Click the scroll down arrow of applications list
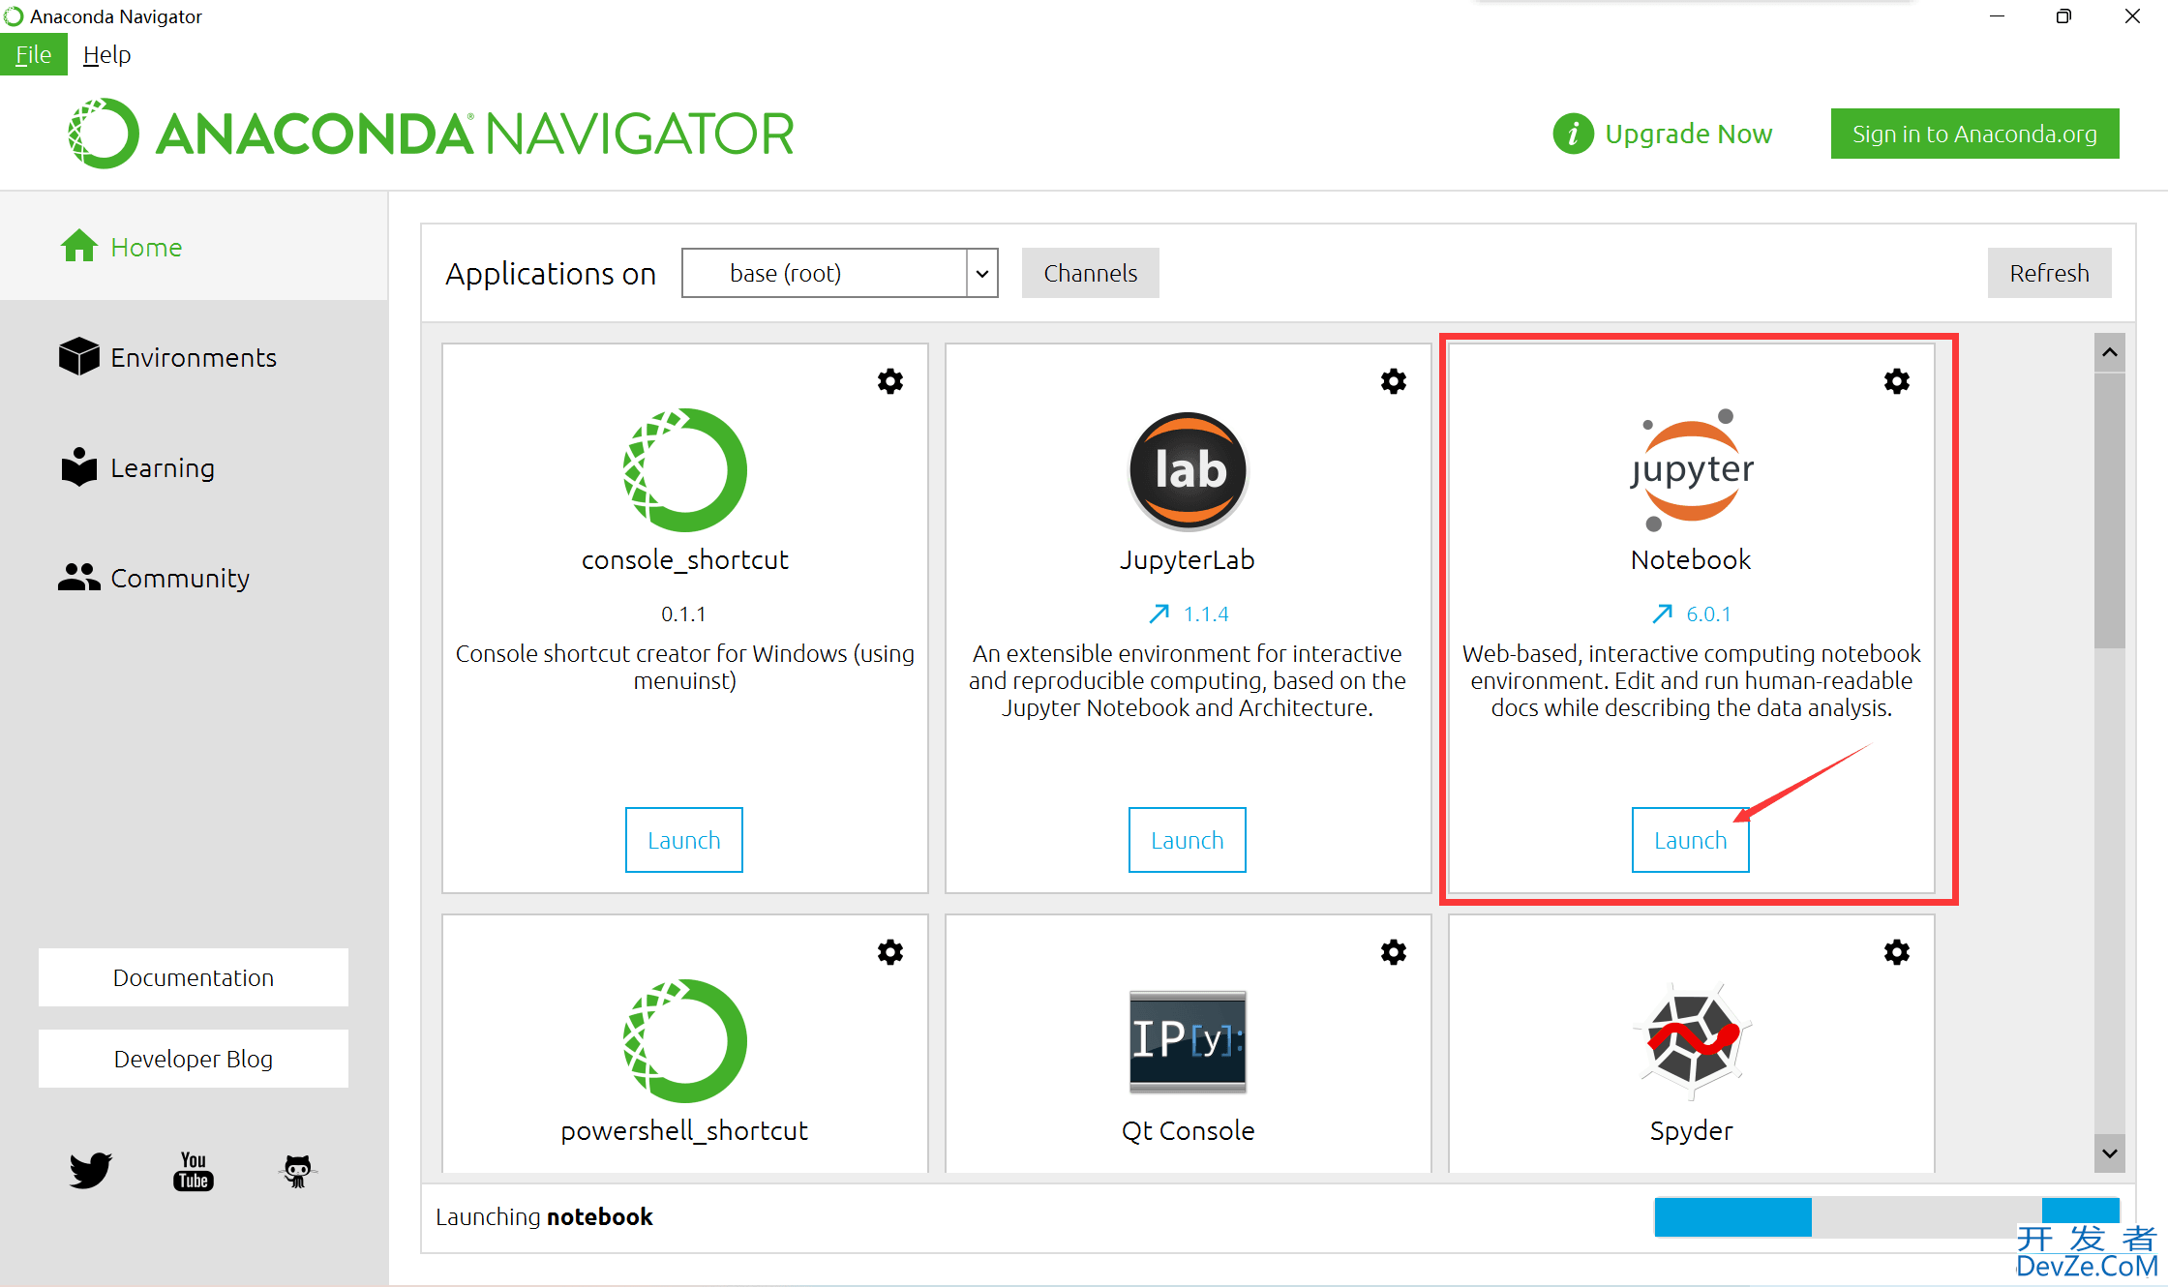The width and height of the screenshot is (2168, 1287). click(x=2110, y=1153)
